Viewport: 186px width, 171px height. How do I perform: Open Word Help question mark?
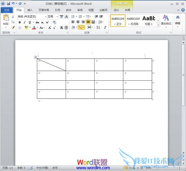(183, 10)
